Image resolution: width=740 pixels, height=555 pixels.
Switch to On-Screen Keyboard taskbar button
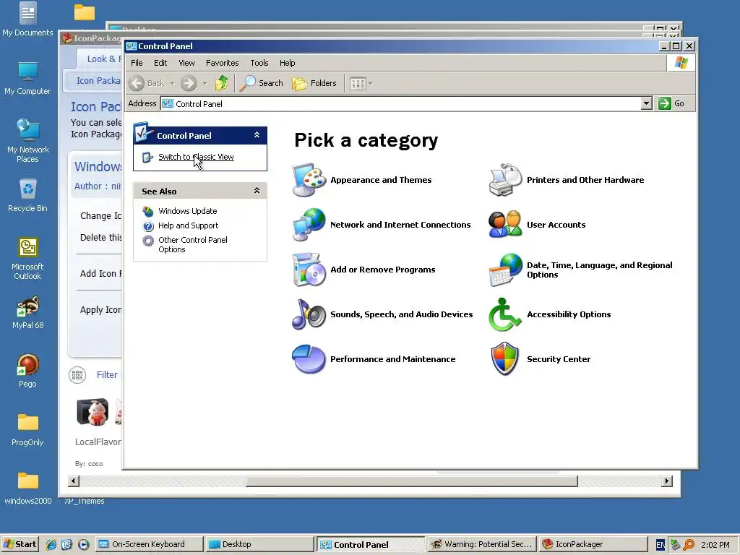click(149, 544)
